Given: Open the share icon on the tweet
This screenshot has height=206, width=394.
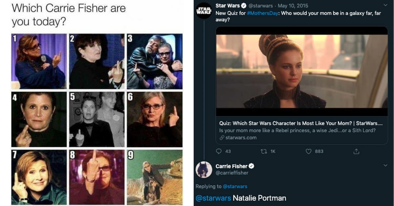Looking at the screenshot, I should click(356, 151).
